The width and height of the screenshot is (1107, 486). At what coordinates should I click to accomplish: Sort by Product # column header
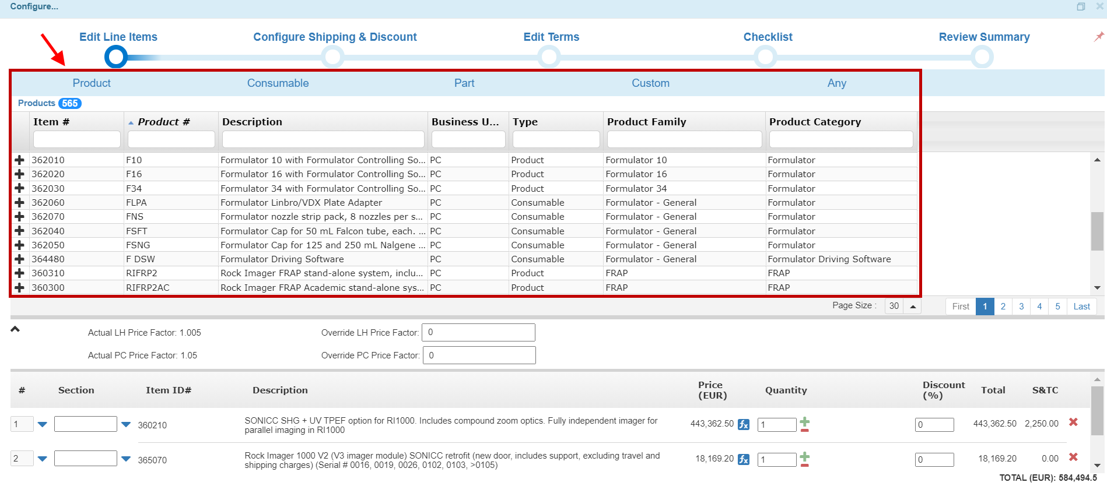164,122
